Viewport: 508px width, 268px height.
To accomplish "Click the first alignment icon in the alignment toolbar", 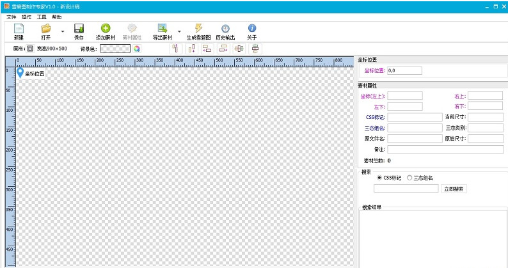I will click(175, 49).
